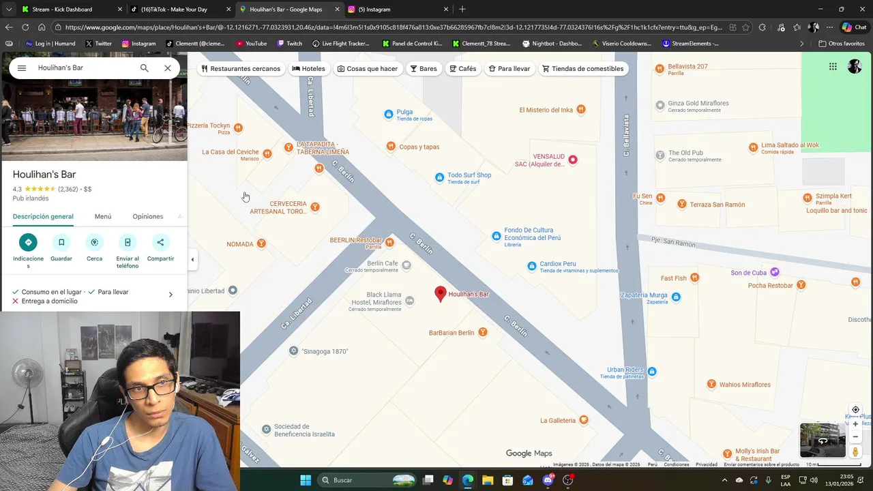This screenshot has height=491, width=873.
Task: Click the La Galleteria marker
Action: click(585, 420)
